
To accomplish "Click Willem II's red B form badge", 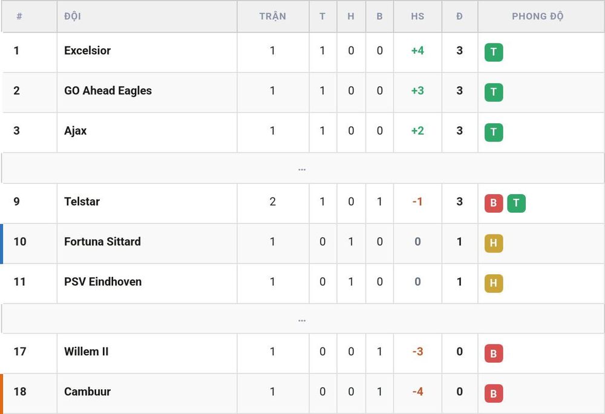I will (x=494, y=353).
